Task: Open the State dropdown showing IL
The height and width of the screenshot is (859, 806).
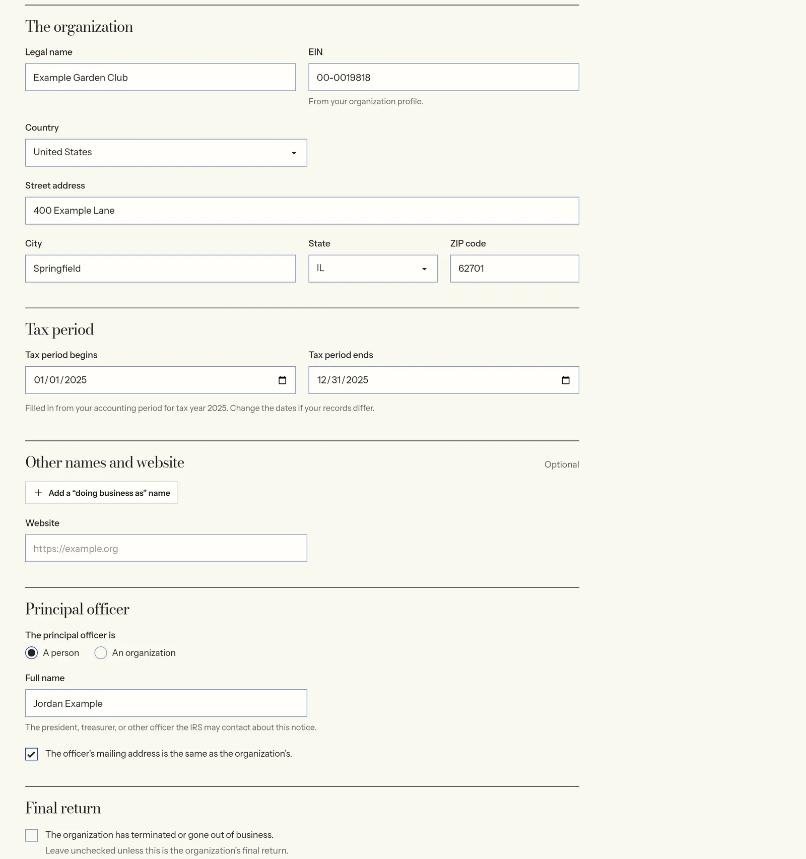Action: tap(373, 269)
